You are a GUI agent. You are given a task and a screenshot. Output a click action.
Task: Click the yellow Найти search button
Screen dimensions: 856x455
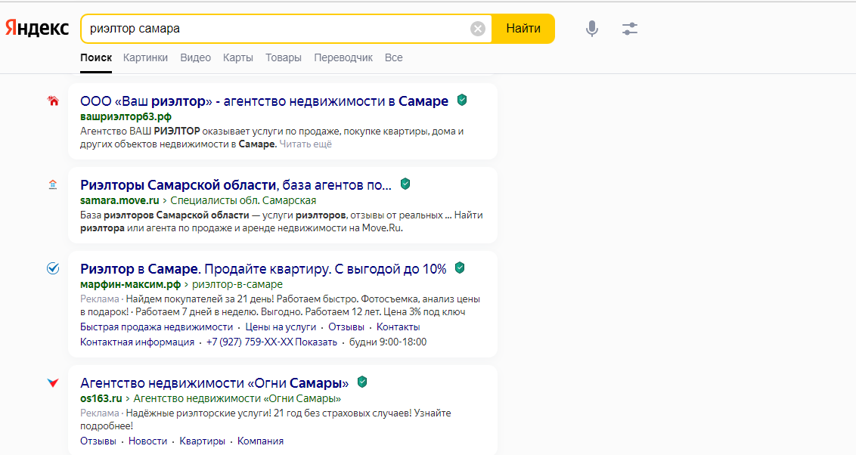pyautogui.click(x=523, y=29)
